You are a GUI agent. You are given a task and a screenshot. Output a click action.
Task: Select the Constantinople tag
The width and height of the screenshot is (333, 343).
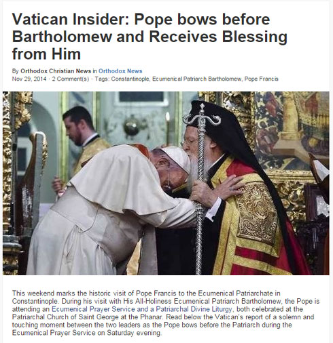pos(130,79)
